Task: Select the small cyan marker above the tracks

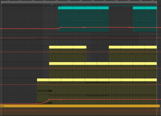Action: pos(52,5)
